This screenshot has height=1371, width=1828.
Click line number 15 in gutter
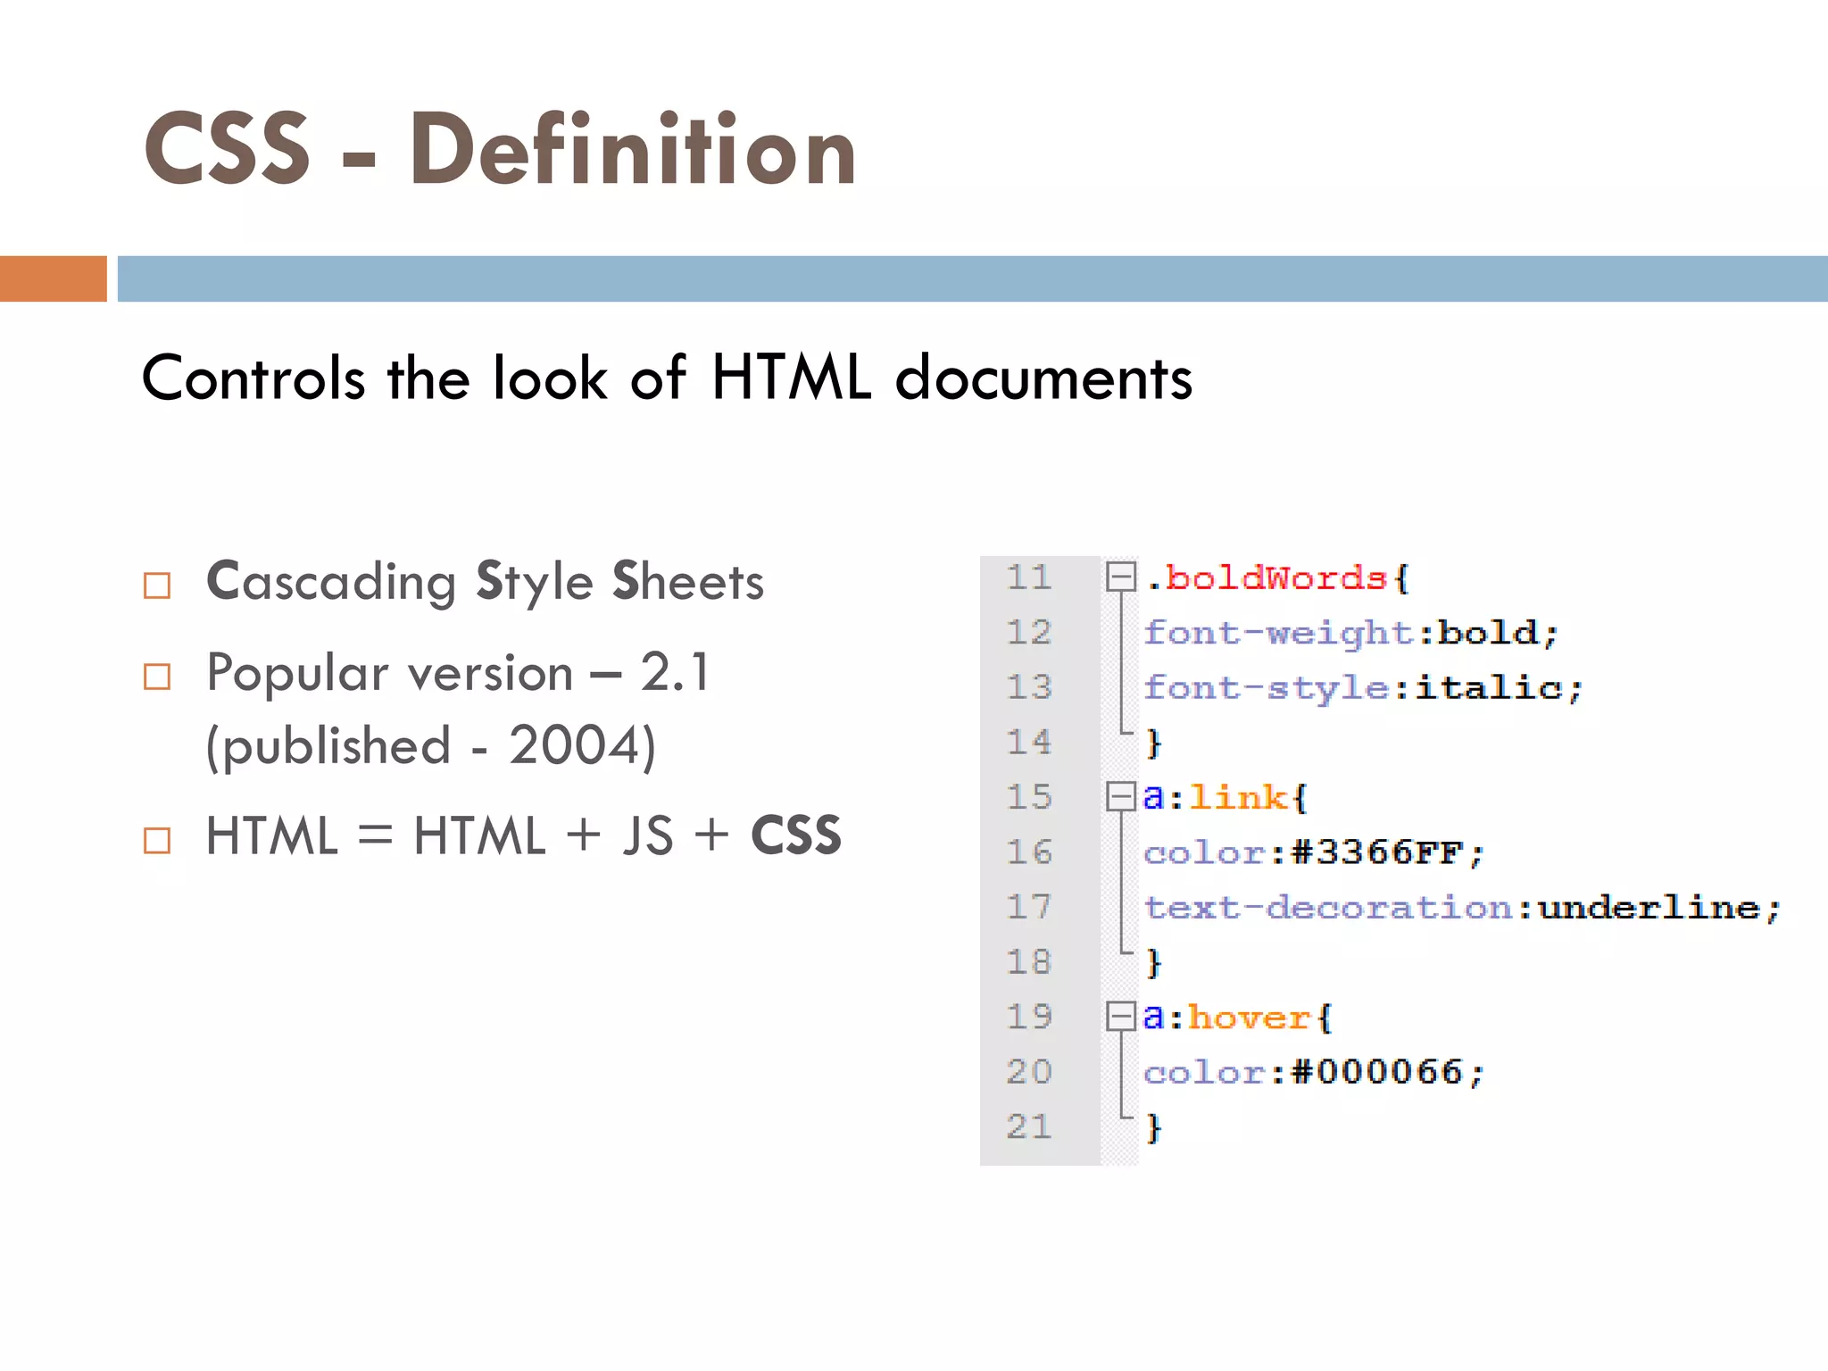[1028, 797]
